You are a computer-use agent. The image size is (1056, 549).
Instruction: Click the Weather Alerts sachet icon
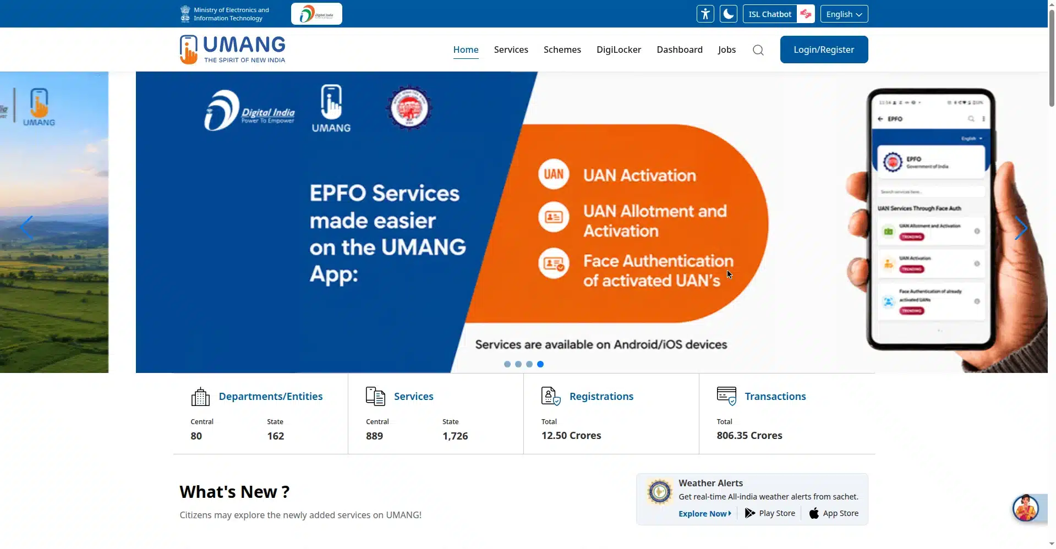(x=659, y=492)
